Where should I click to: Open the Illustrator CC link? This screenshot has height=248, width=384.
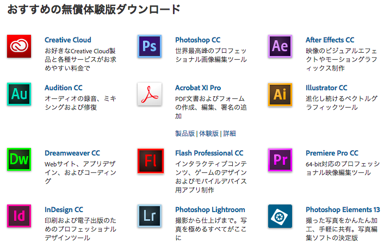(326, 88)
